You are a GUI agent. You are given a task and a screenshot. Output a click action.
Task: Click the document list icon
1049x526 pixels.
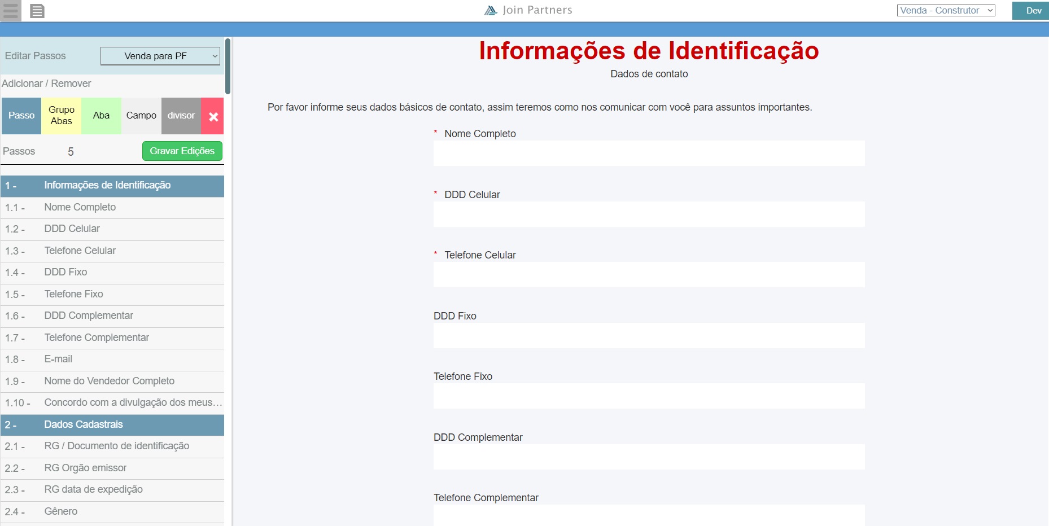pyautogui.click(x=37, y=11)
